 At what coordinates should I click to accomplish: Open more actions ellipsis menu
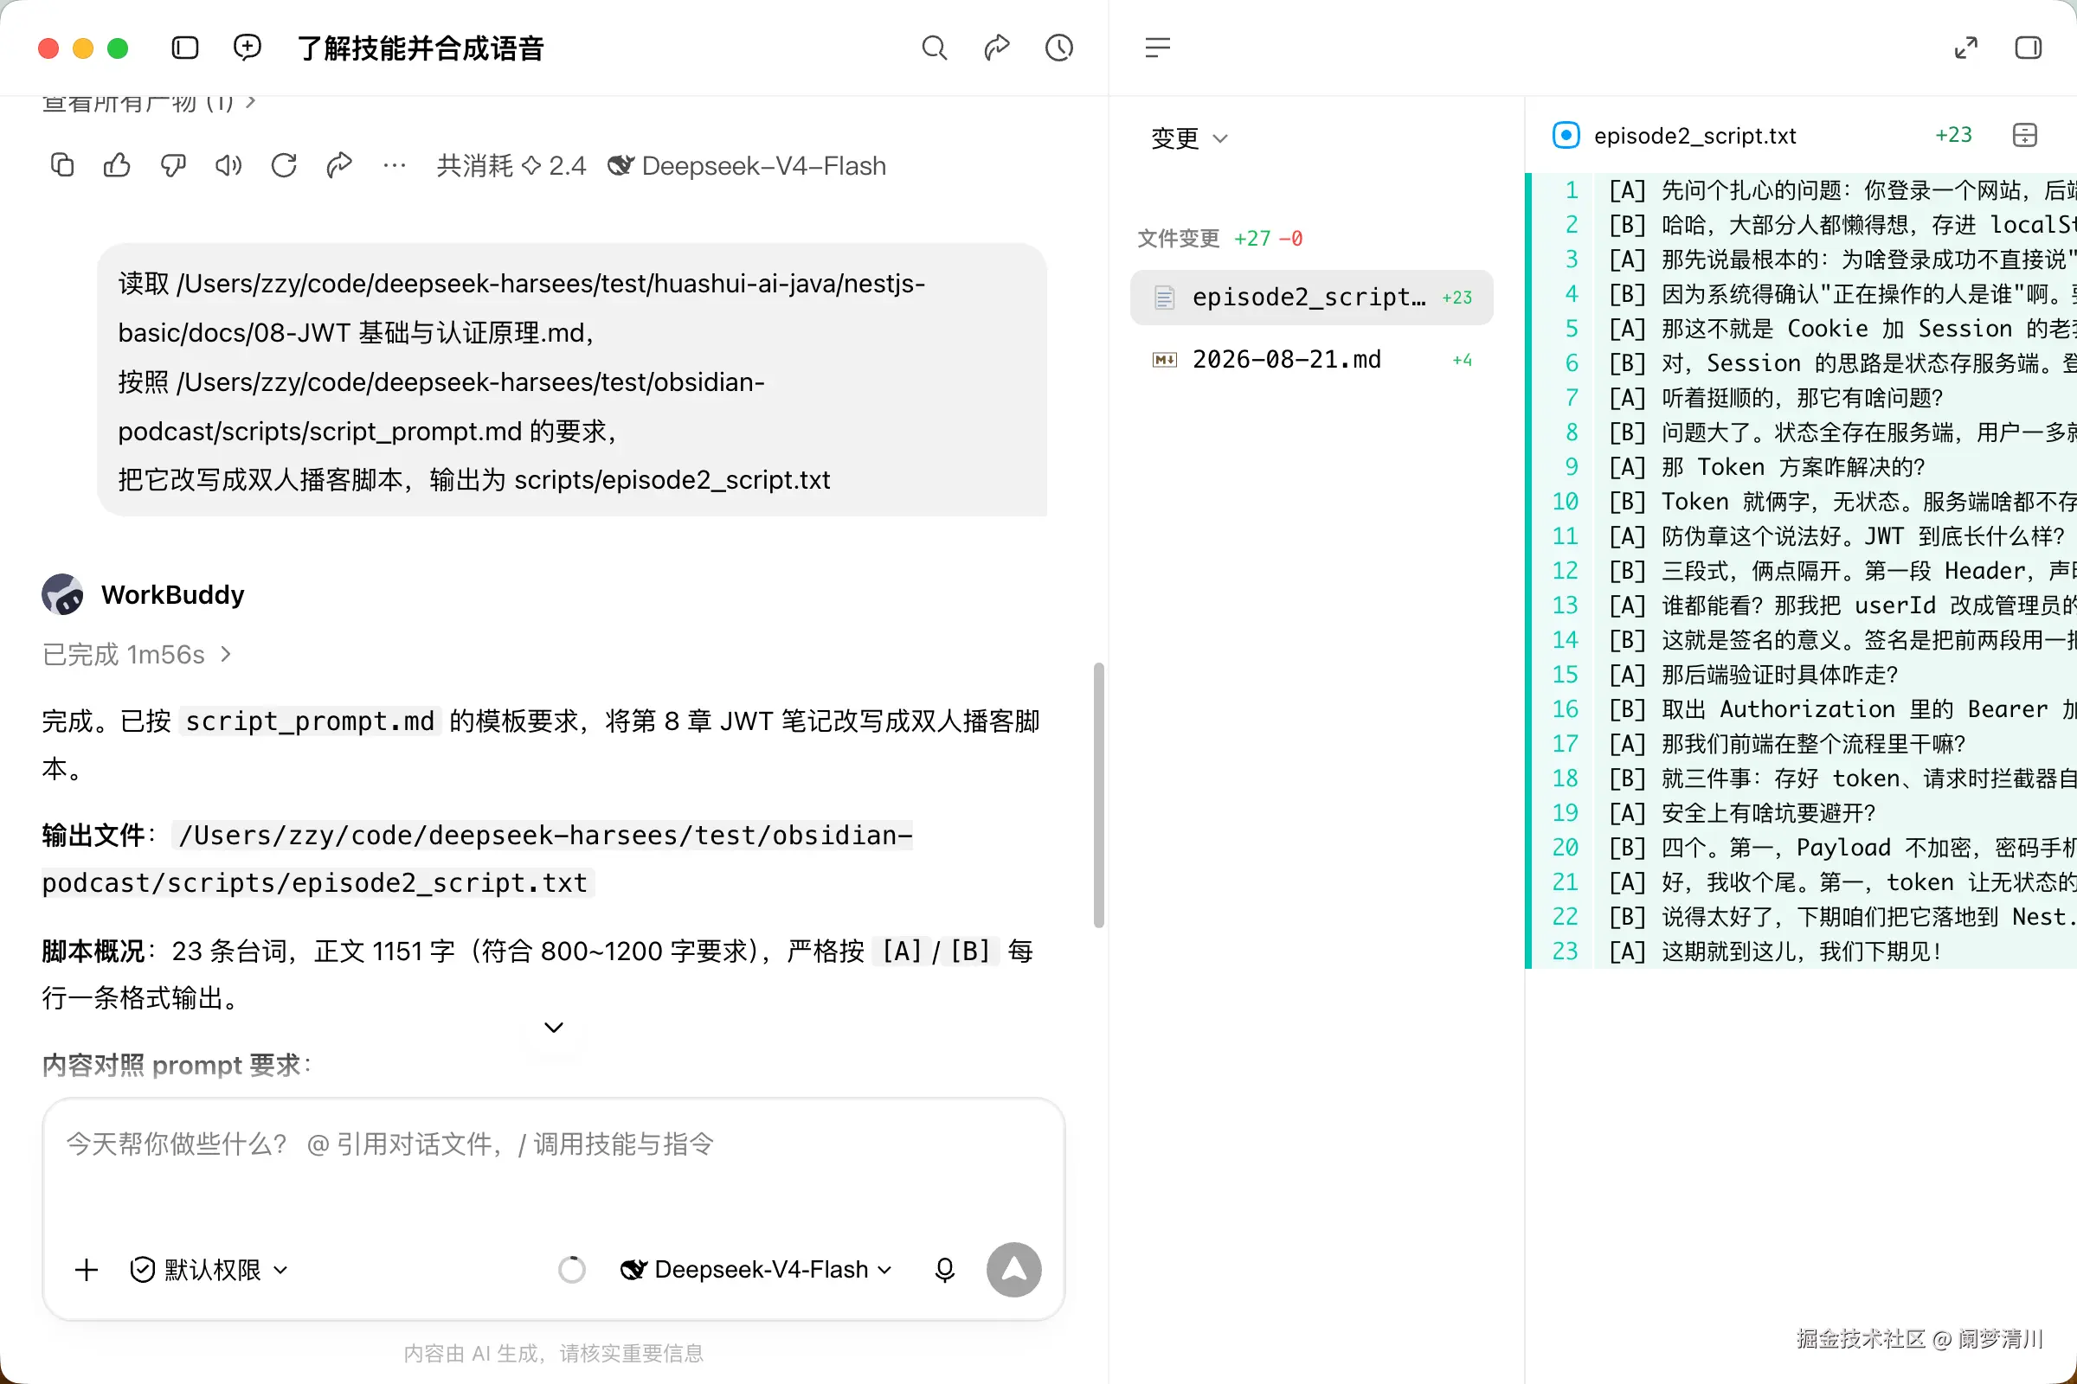coord(395,165)
